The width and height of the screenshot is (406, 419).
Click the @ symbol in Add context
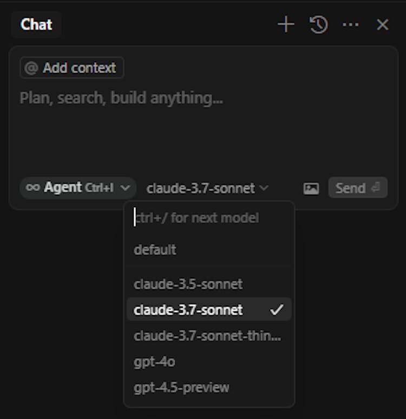point(31,68)
